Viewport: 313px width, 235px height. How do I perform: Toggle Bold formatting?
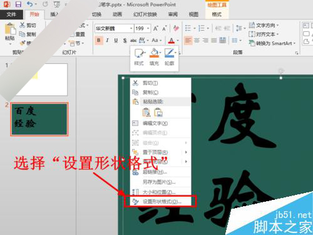99,40
